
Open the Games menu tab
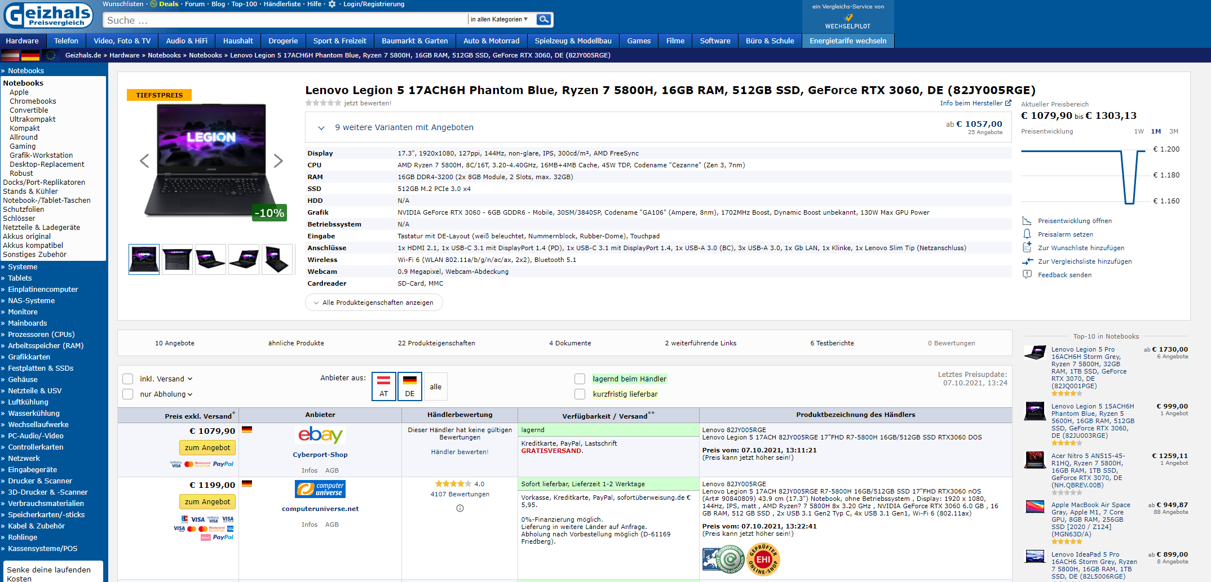click(x=639, y=41)
